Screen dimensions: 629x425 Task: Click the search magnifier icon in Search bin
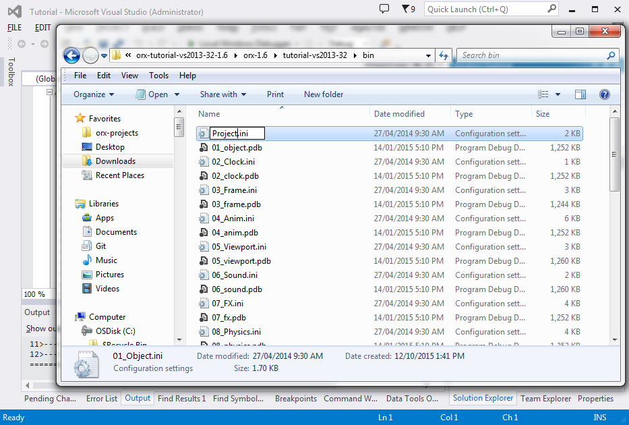(611, 55)
